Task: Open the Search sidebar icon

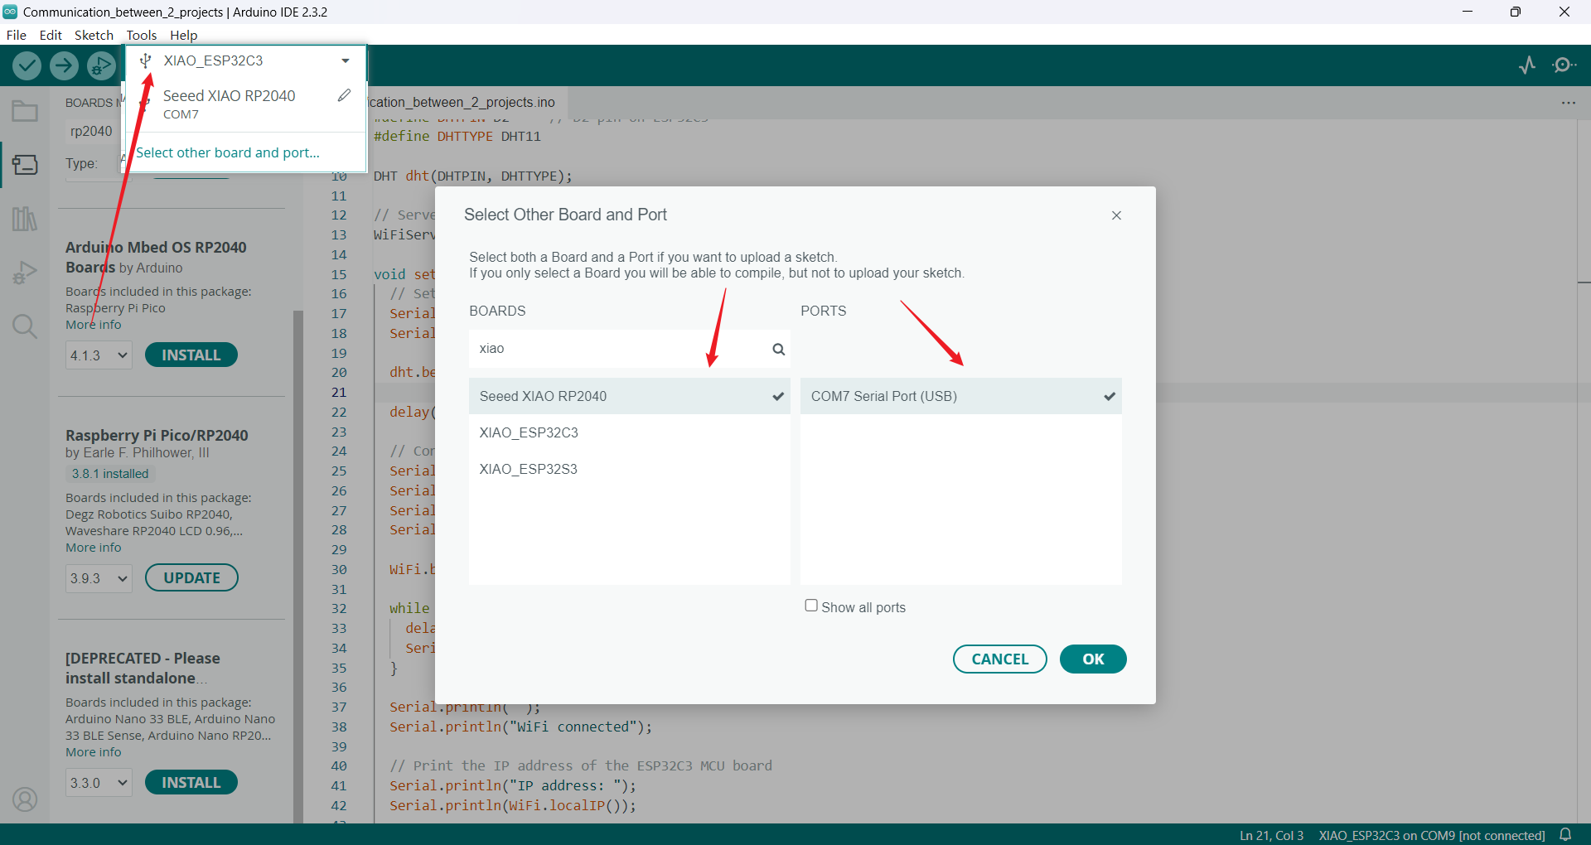Action: tap(25, 326)
